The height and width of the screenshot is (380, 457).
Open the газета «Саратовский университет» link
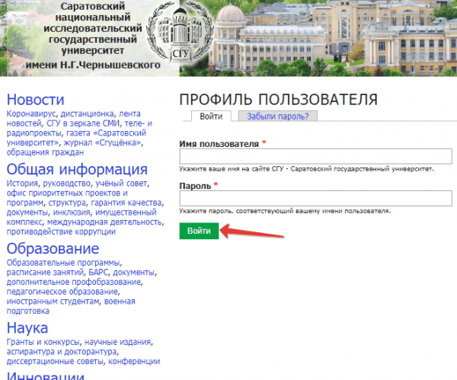click(x=76, y=138)
